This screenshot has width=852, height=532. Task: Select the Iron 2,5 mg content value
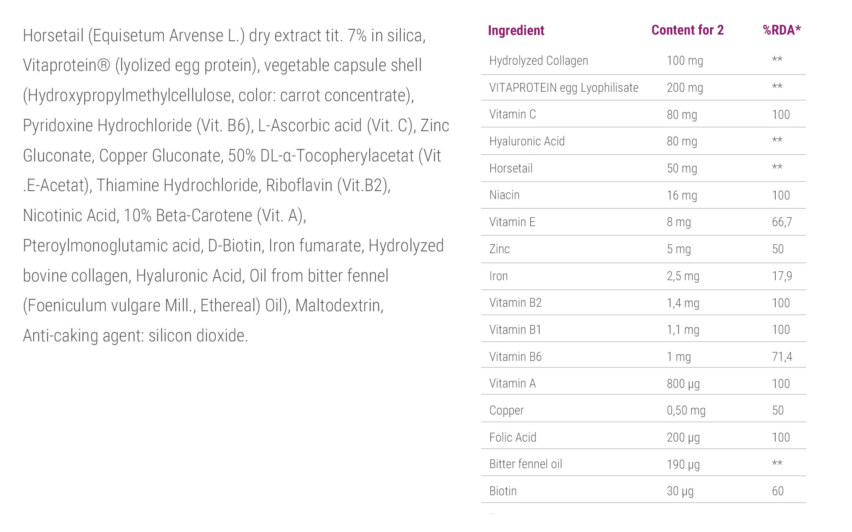(x=682, y=276)
